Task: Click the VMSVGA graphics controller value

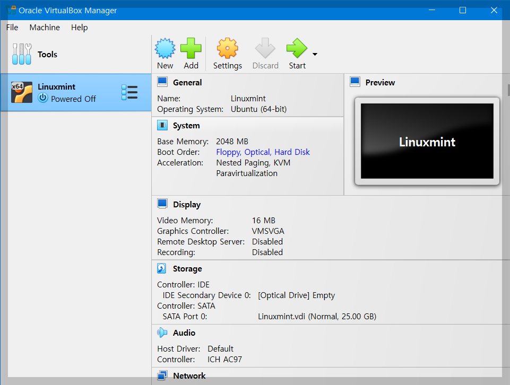Action: pyautogui.click(x=268, y=231)
